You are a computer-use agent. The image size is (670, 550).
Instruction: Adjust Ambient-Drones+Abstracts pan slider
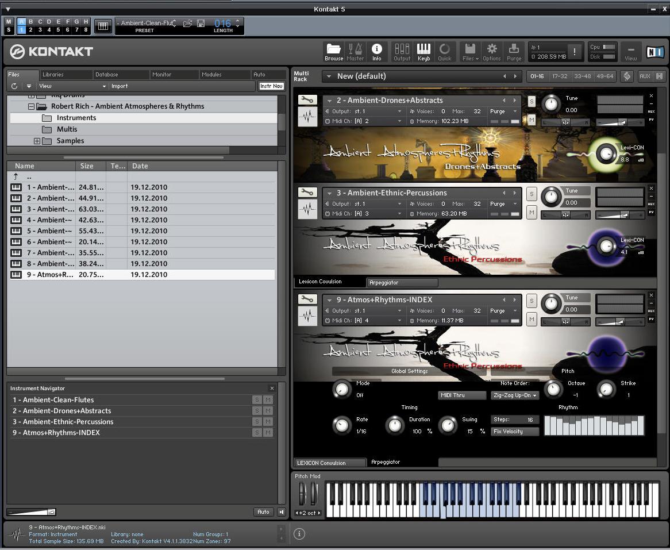[x=565, y=122]
